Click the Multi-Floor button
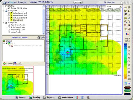The width and height of the screenshot is (133, 100). pyautogui.click(x=65, y=98)
